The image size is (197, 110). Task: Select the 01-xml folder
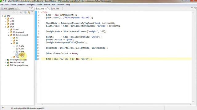16,29
